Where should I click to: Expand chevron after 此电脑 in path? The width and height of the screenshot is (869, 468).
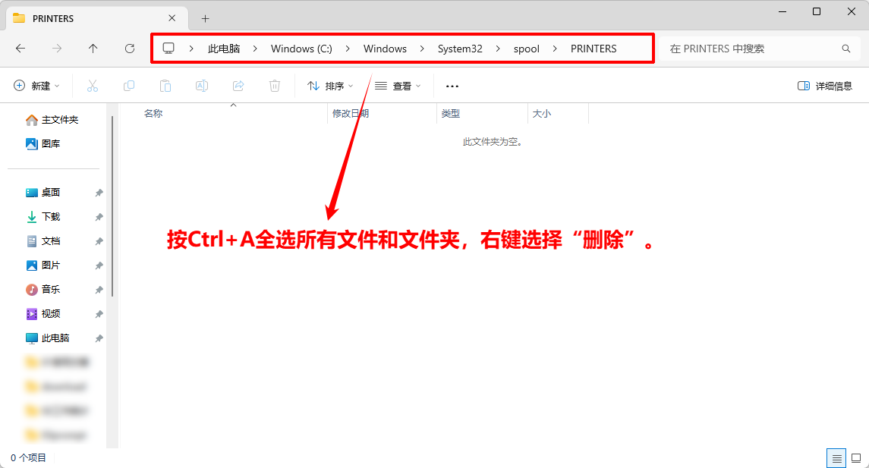[x=255, y=49]
